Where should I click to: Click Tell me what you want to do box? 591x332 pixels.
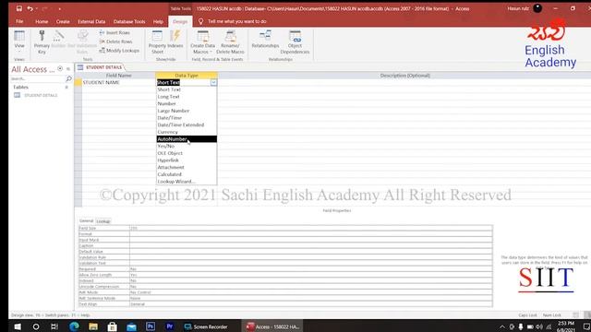coord(237,21)
